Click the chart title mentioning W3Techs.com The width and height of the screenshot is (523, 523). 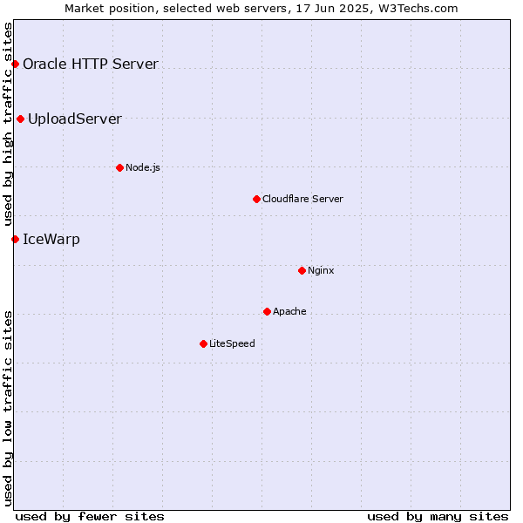point(261,9)
